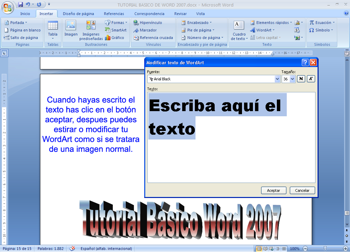Screen dimensions: 350x252
Task: Click Cancelar in WordArt dialog
Action: tap(302, 190)
